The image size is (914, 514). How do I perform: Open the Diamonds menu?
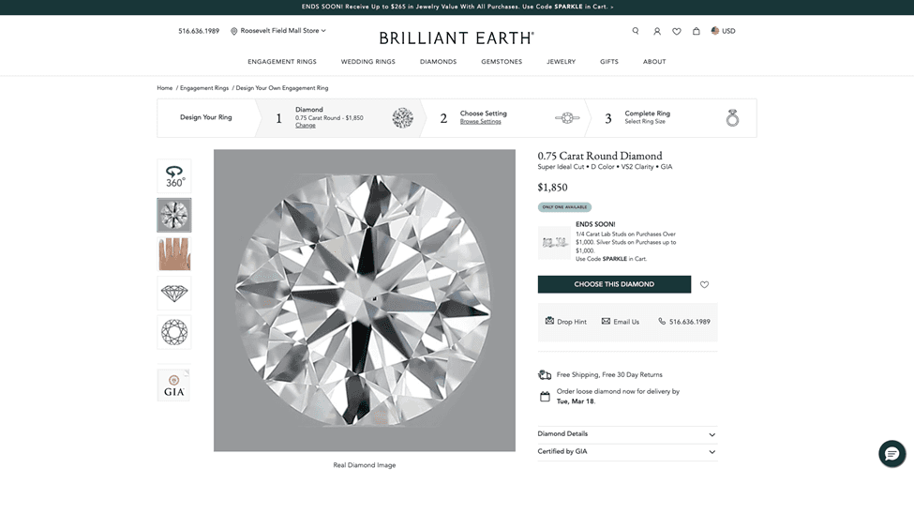pos(439,61)
